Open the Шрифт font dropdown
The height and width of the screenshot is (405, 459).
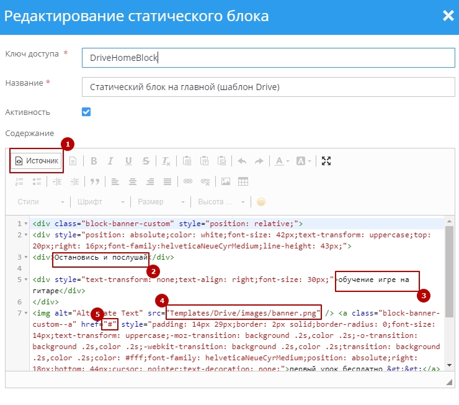[x=100, y=202]
